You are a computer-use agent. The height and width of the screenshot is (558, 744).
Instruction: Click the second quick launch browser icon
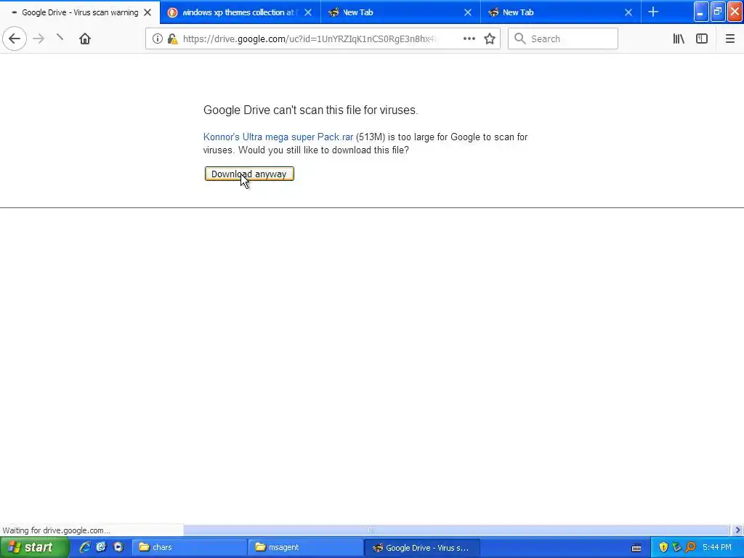tap(101, 547)
